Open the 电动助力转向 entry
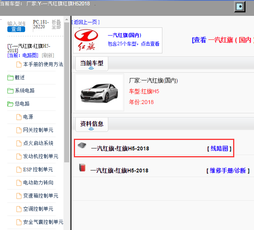This screenshot has width=254, height=230. pos(38,182)
